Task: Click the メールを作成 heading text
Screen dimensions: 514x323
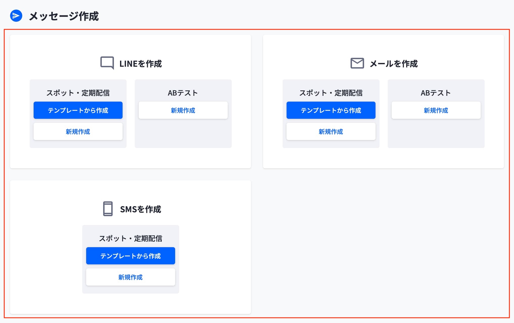Action: click(394, 64)
